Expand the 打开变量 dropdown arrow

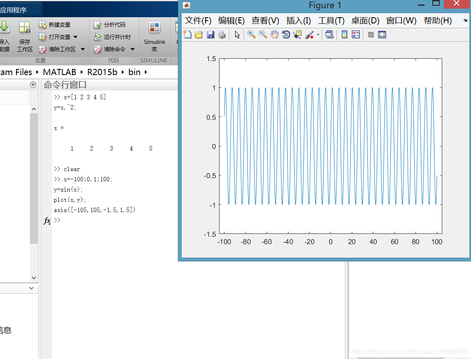(x=75, y=37)
